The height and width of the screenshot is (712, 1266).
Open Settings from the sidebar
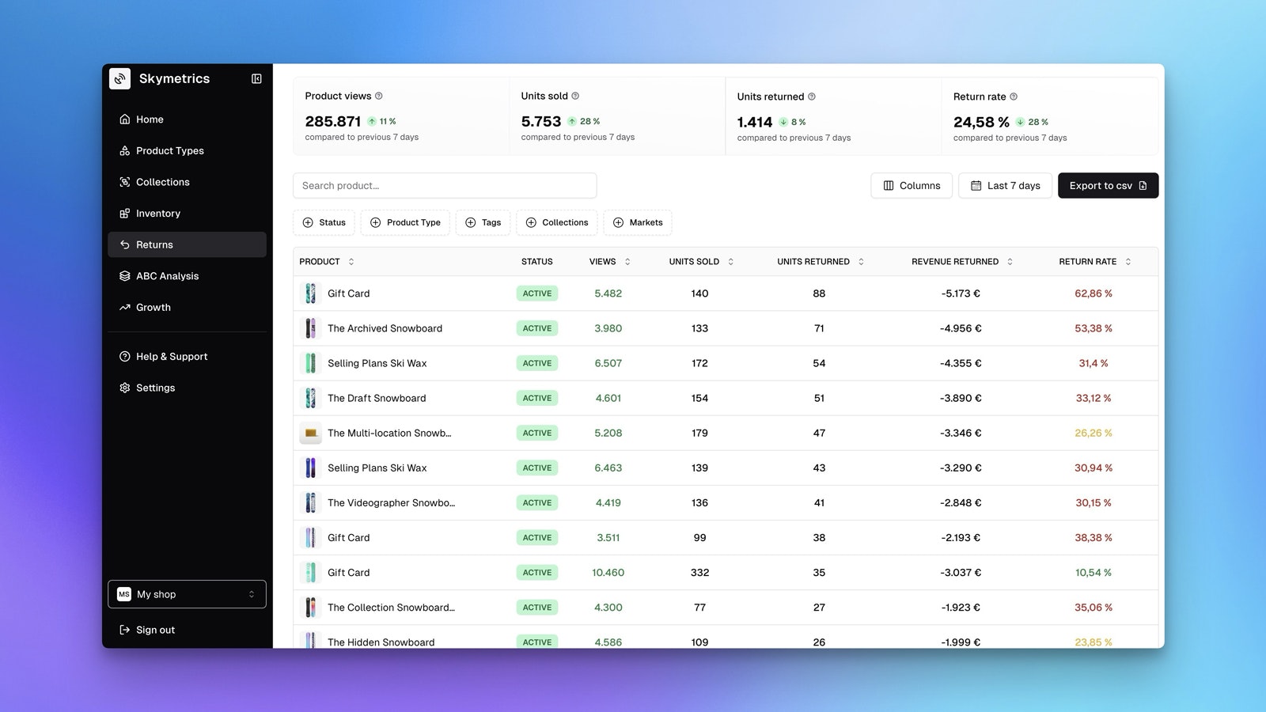pyautogui.click(x=187, y=388)
